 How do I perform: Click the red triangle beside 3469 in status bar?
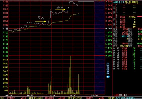(x=59, y=98)
